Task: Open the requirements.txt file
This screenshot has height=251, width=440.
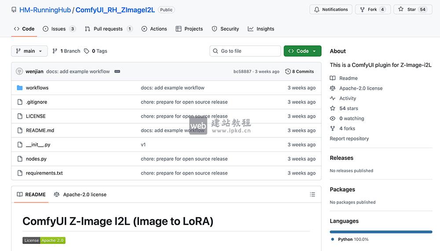Action: (x=44, y=173)
